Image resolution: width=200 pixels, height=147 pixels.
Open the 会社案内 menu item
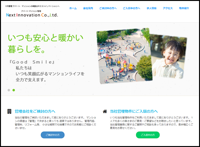[88, 8]
